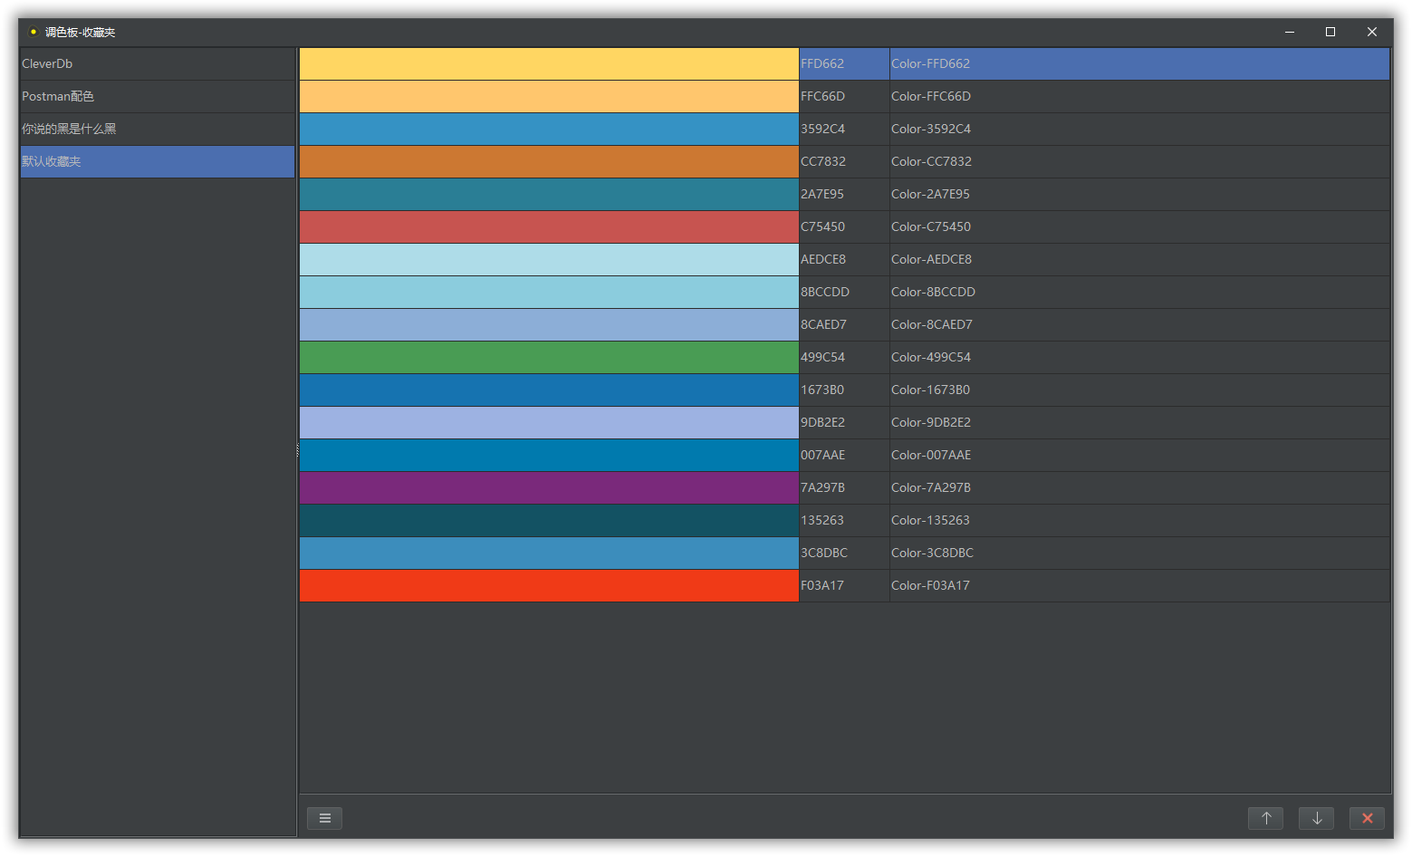Select the name Color-007AAE
Image resolution: width=1412 pixels, height=857 pixels.
(x=1139, y=455)
